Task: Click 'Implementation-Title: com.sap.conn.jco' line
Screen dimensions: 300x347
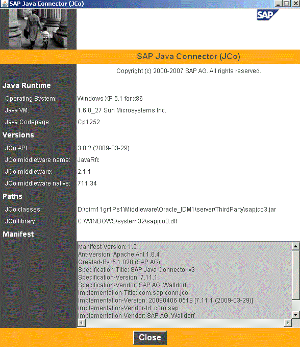Action: 133,292
